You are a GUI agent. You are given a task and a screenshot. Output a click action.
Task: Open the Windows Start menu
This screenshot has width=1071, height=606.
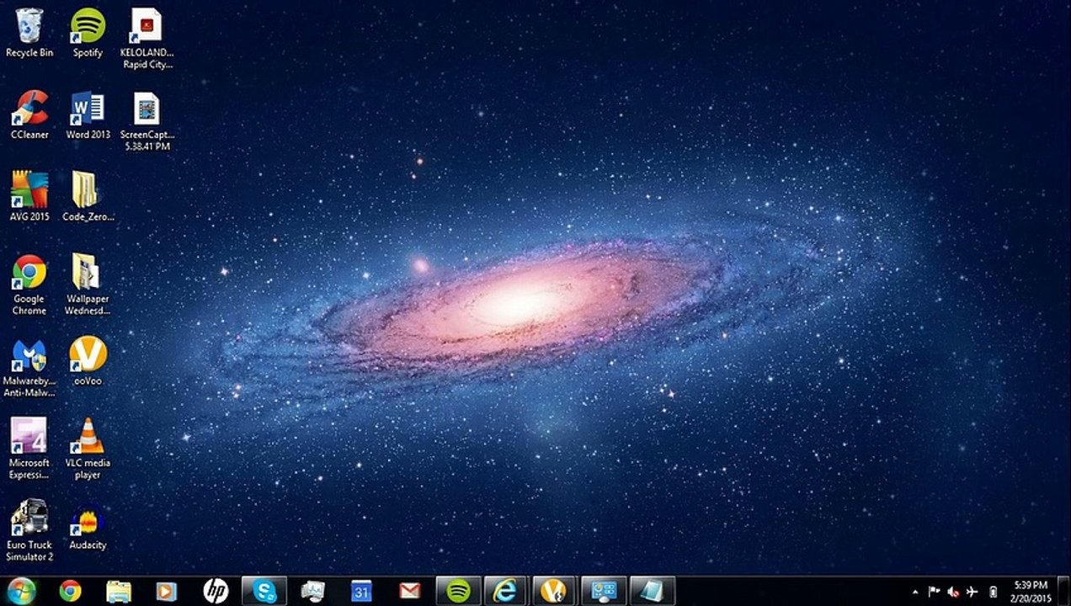pos(21,591)
